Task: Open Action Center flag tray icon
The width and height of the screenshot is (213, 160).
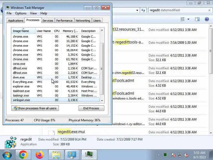Action: [173, 155]
